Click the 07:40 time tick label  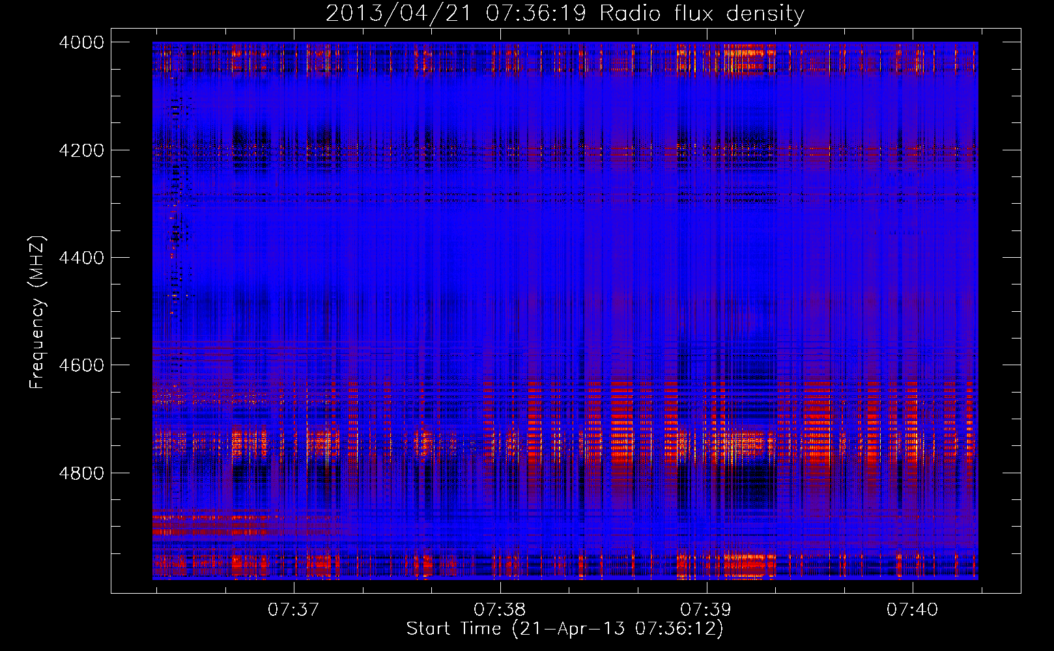coord(913,609)
